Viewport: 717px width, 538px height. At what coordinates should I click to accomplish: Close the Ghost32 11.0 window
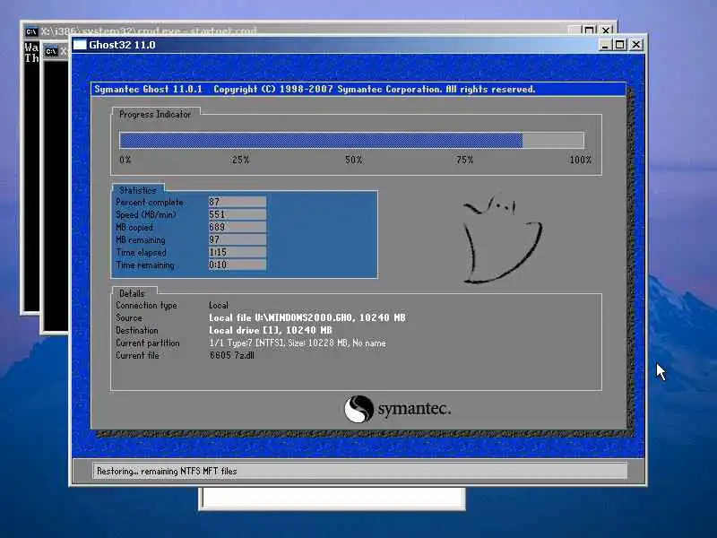click(636, 45)
